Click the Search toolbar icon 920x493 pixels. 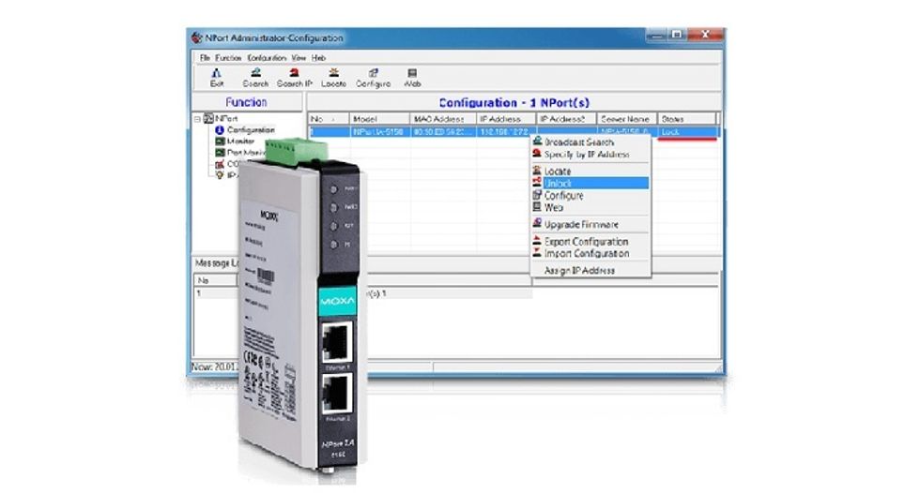click(x=255, y=72)
